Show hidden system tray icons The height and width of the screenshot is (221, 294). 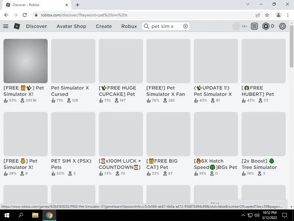pyautogui.click(x=243, y=215)
